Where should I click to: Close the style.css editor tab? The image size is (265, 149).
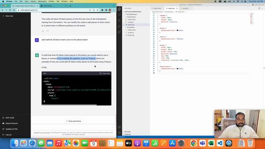(x=177, y=8)
